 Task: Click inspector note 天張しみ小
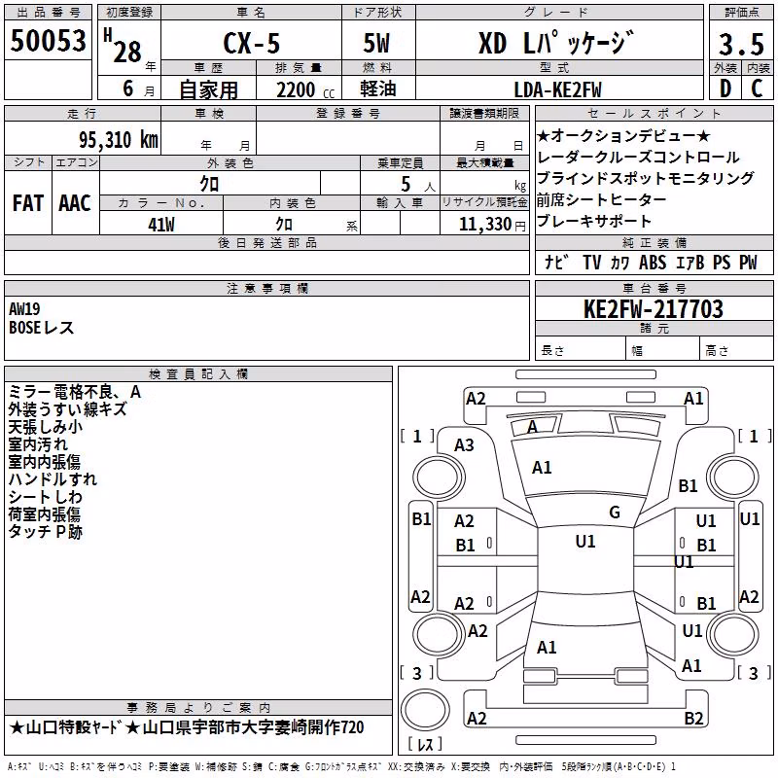(x=45, y=427)
